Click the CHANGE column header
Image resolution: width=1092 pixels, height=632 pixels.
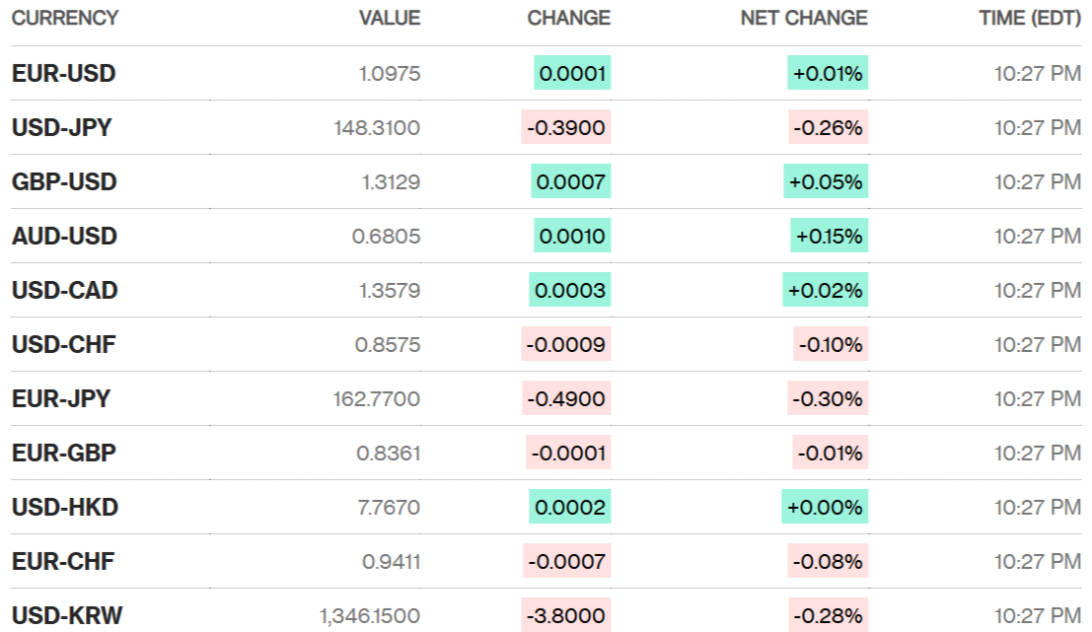[568, 18]
